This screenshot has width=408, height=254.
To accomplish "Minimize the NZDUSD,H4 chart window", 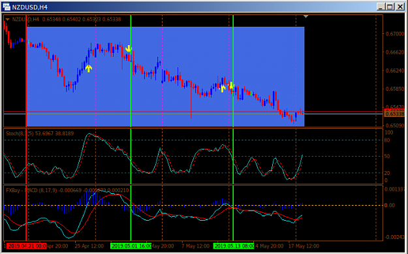I will [x=381, y=7].
